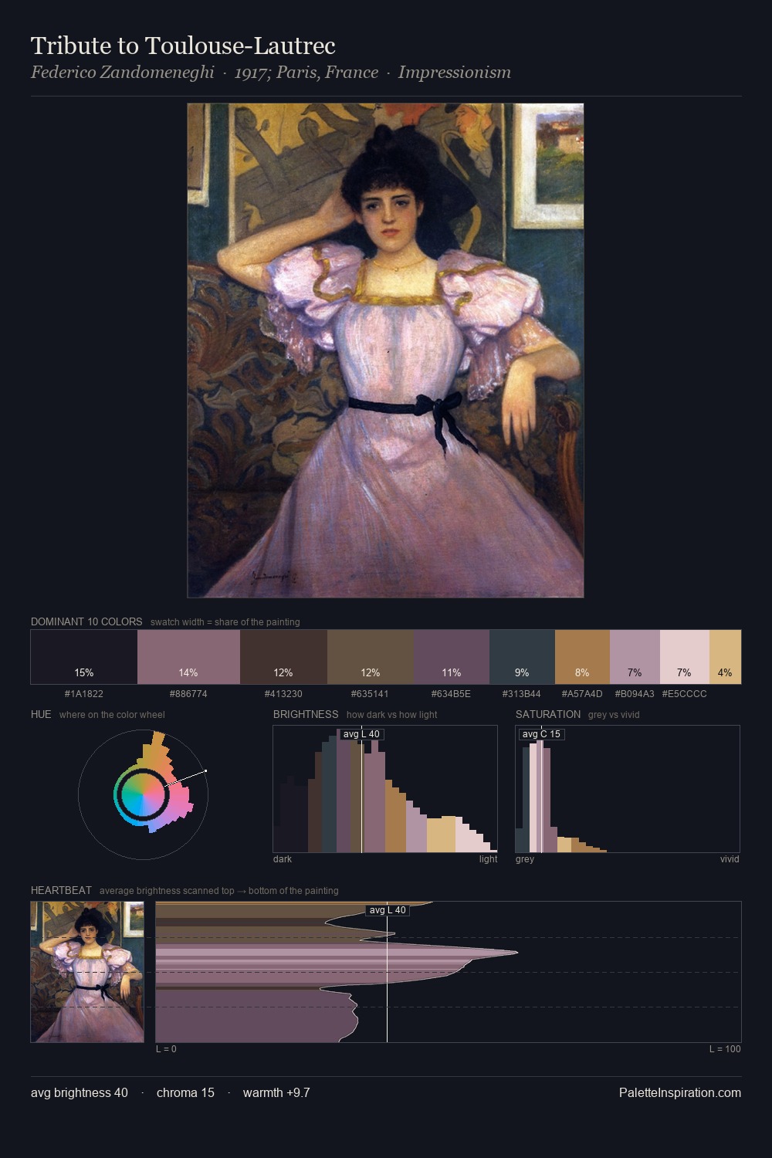Click footer text 'chroma 15'
Viewport: 772px width, 1158px height.
point(185,1093)
